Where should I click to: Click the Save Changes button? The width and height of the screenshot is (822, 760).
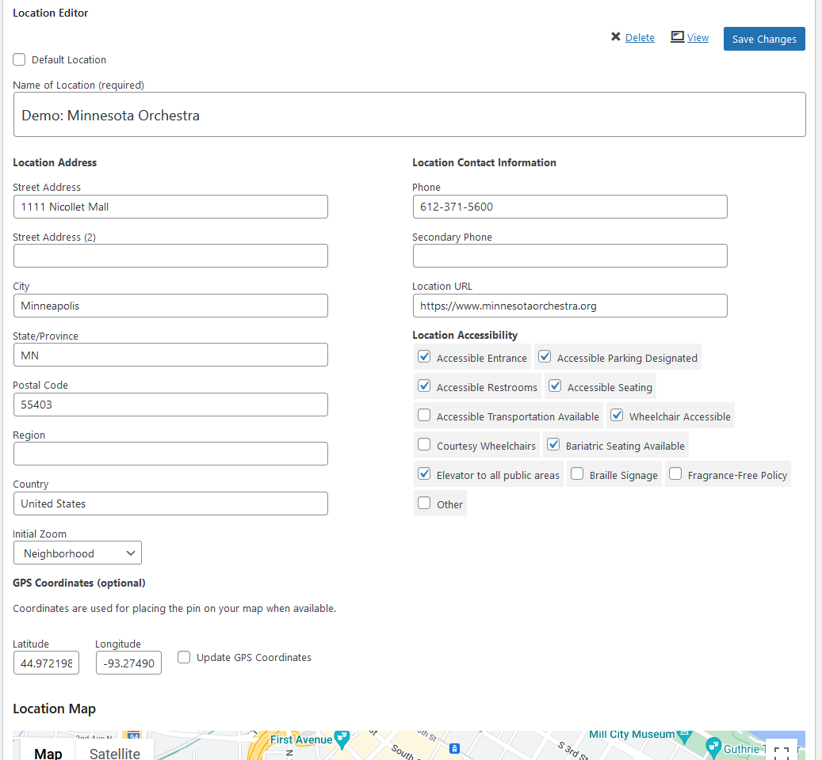[x=764, y=39]
